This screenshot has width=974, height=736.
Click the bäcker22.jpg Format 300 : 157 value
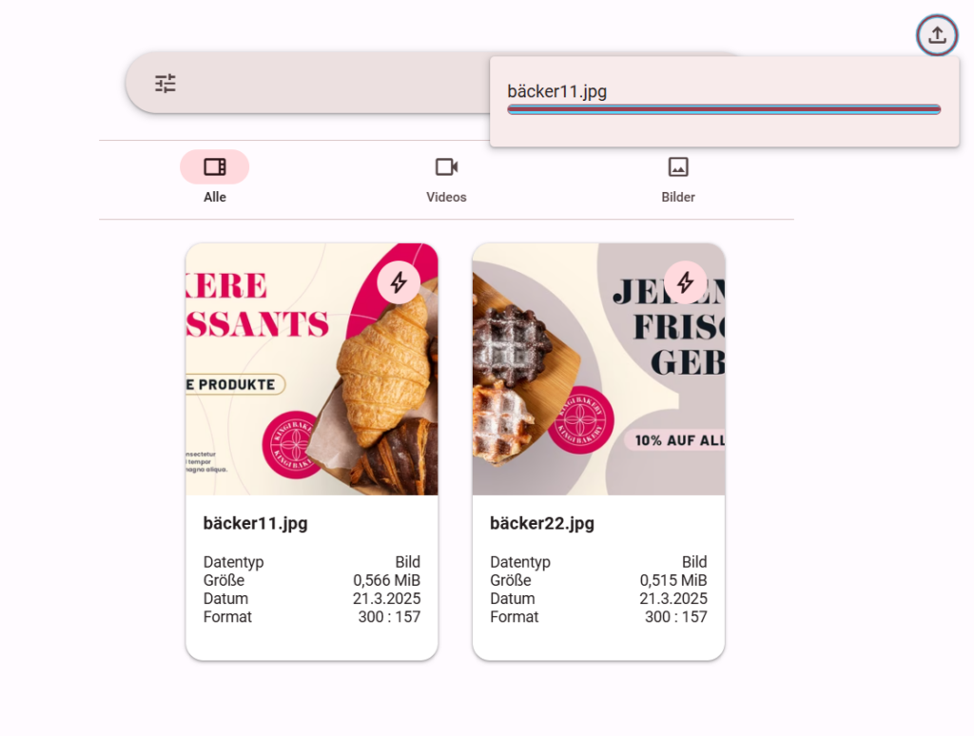point(676,617)
